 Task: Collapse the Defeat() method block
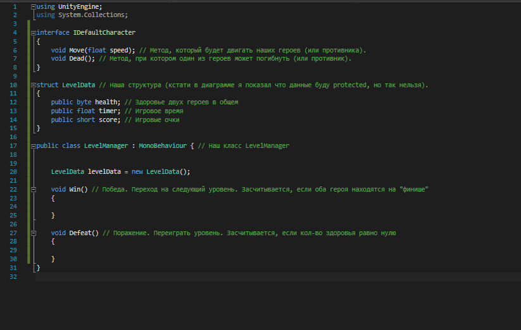[x=34, y=233]
